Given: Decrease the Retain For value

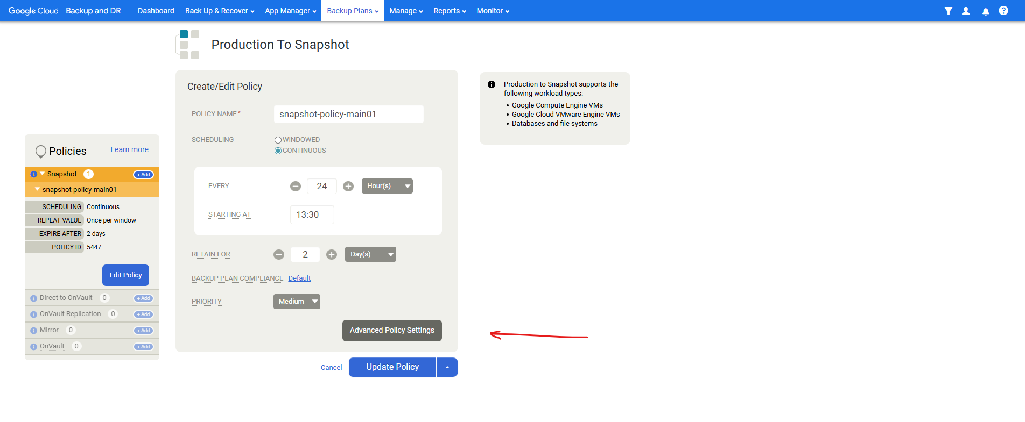Looking at the screenshot, I should 279,255.
